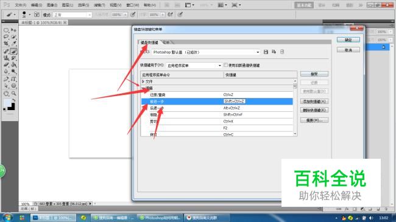This screenshot has height=222, width=396.
Task: Select the History Brush tool
Action: (x=14, y=58)
